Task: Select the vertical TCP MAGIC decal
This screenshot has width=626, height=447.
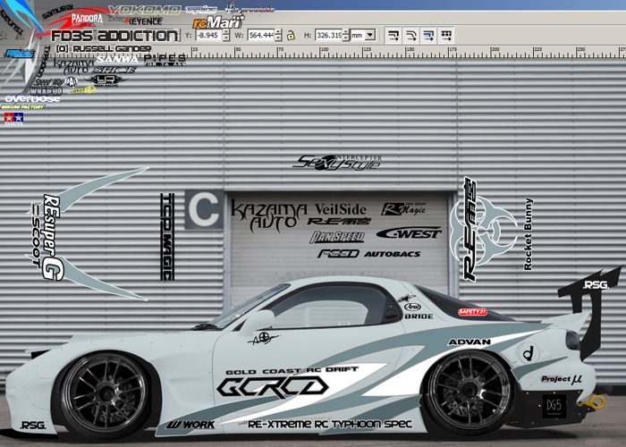Action: (167, 237)
